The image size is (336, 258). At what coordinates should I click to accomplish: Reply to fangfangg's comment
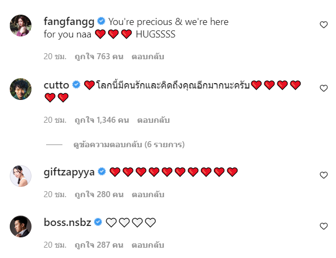[x=148, y=56]
